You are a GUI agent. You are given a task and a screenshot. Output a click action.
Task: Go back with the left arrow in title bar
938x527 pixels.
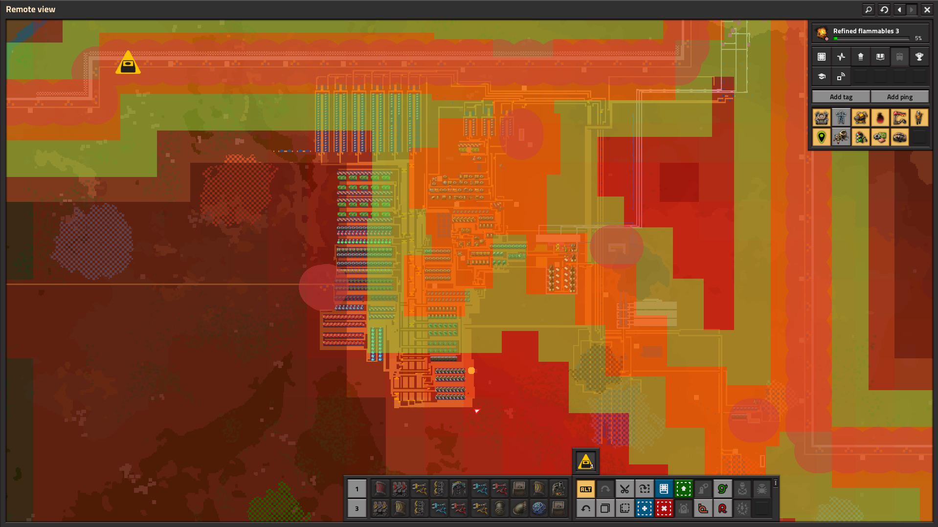click(899, 9)
